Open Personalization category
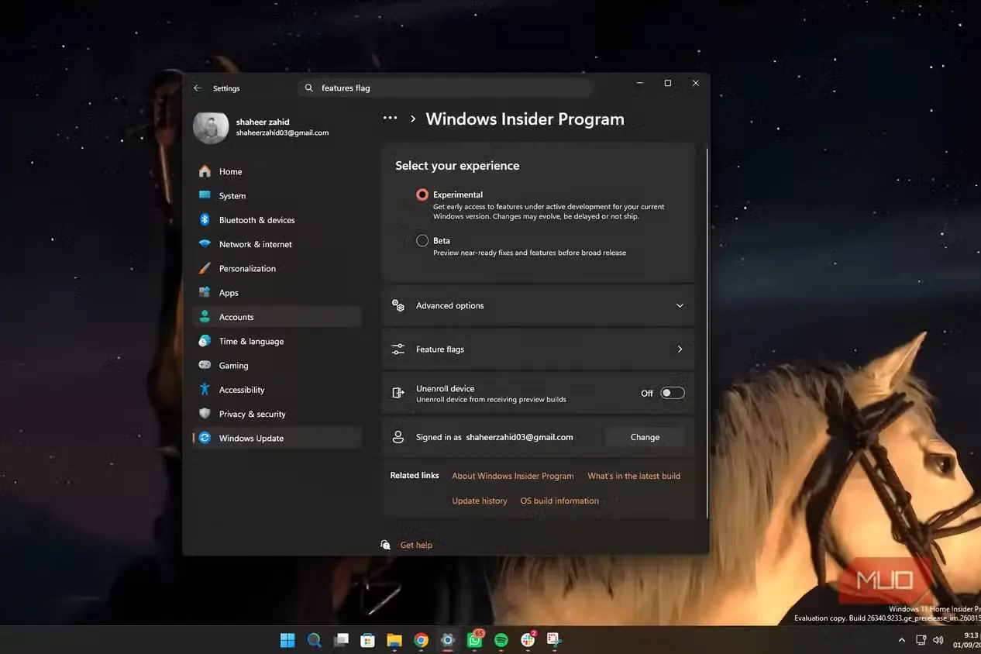The height and width of the screenshot is (654, 981). click(x=277, y=268)
